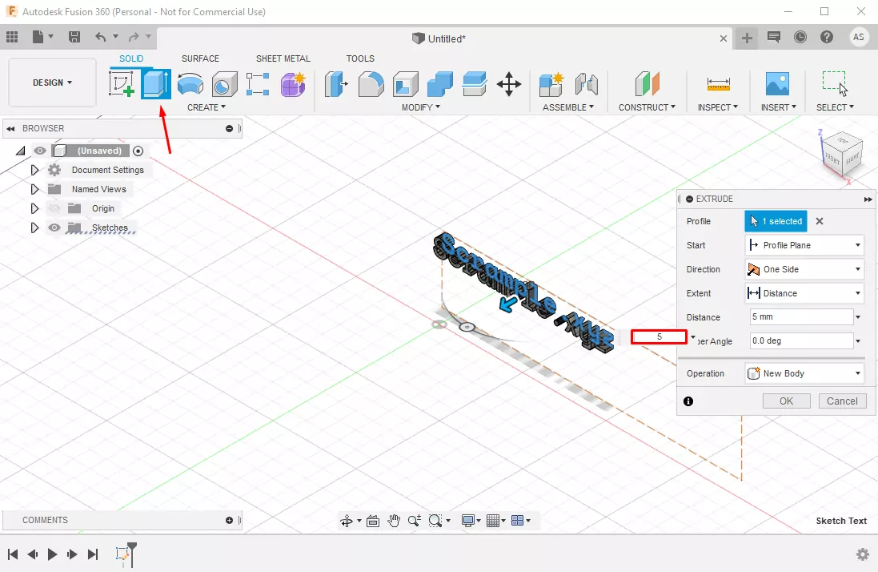Image resolution: width=878 pixels, height=572 pixels.
Task: Toggle visibility of the Unsaved component
Action: coord(40,151)
